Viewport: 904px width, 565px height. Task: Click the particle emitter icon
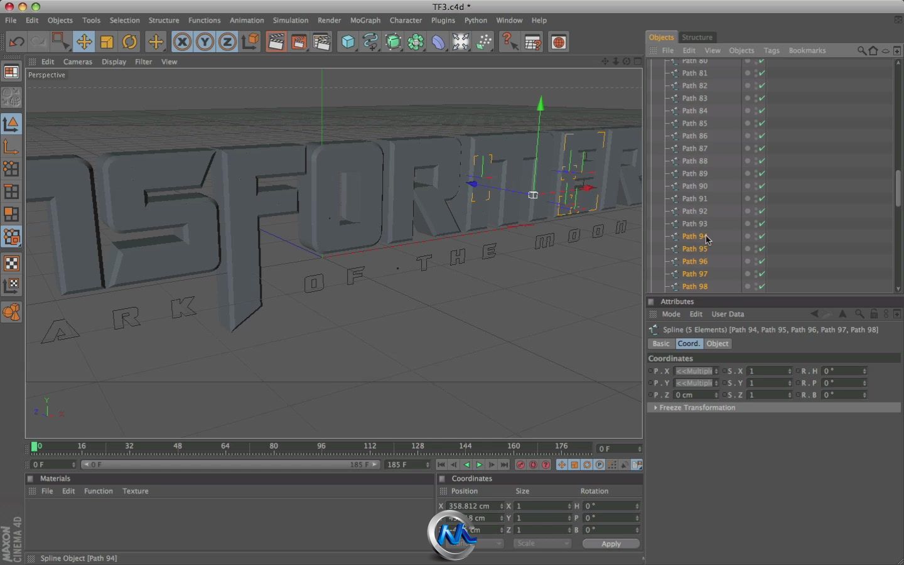[x=484, y=42]
